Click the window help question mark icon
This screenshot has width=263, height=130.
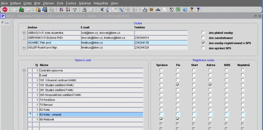pyautogui.click(x=198, y=10)
